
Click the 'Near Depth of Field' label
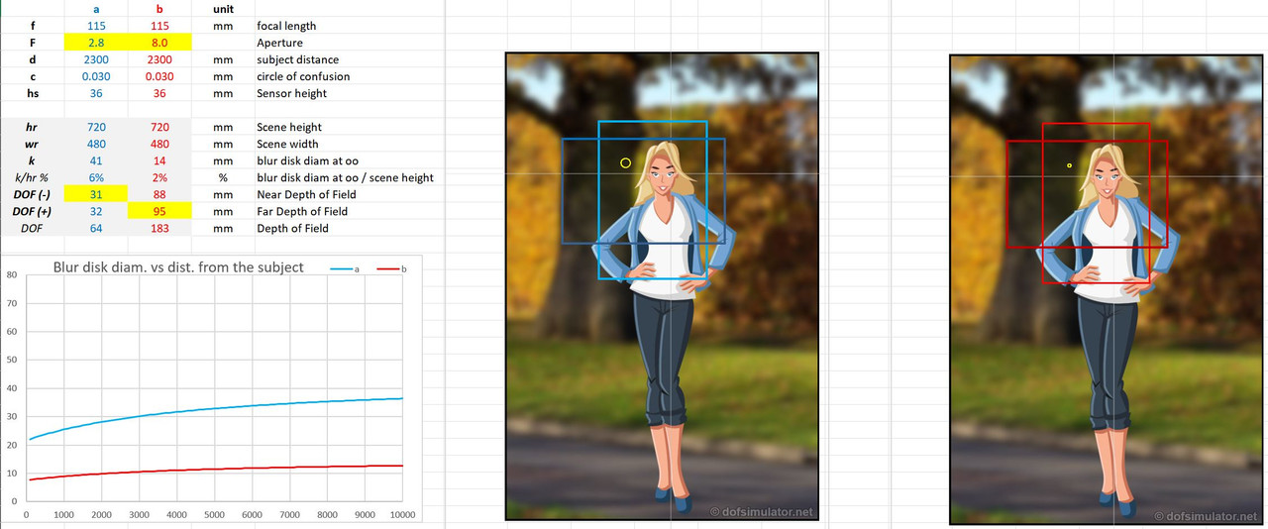[x=306, y=195]
